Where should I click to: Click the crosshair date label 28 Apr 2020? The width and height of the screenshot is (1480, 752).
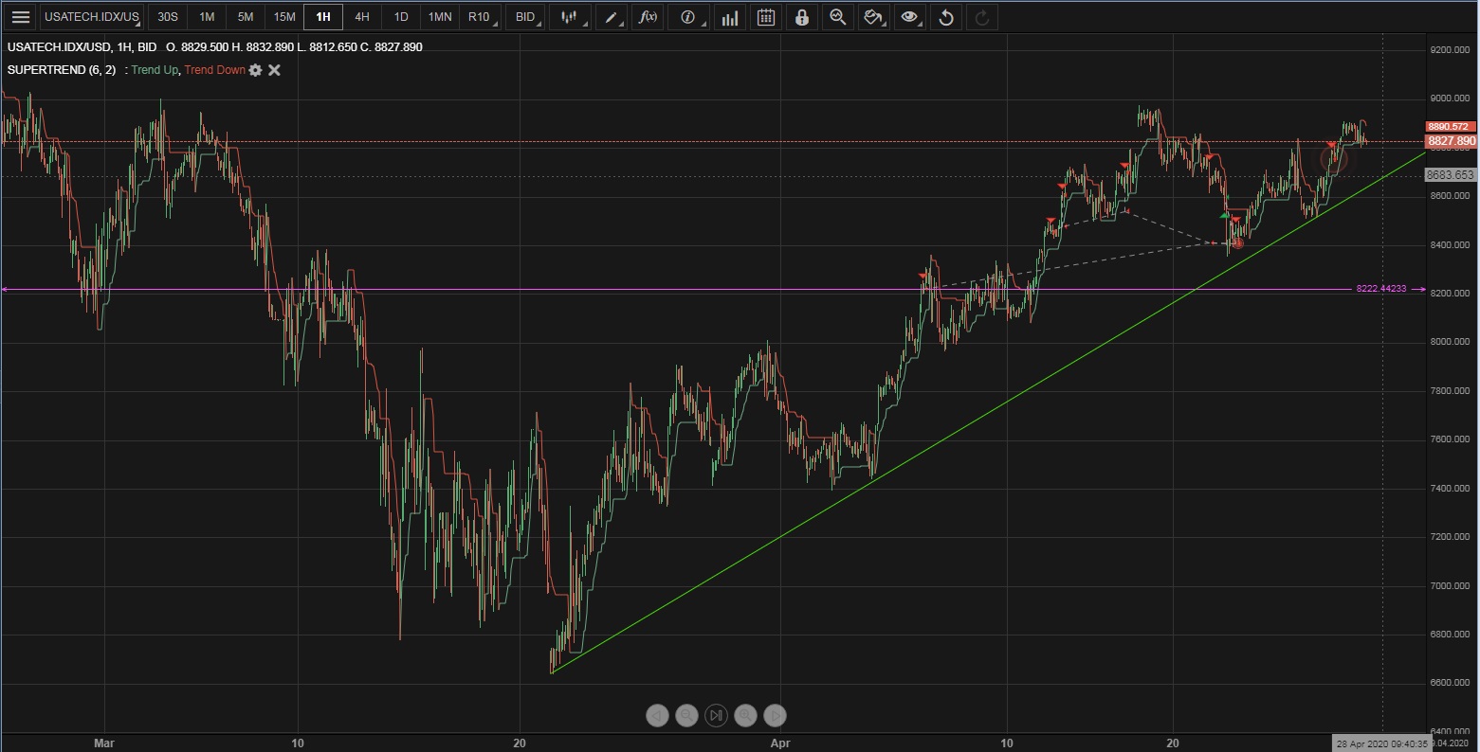(x=1381, y=743)
